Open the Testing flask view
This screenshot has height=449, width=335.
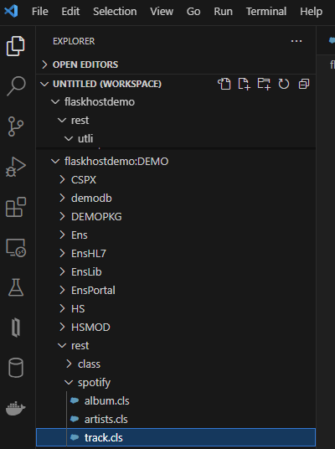tap(16, 287)
